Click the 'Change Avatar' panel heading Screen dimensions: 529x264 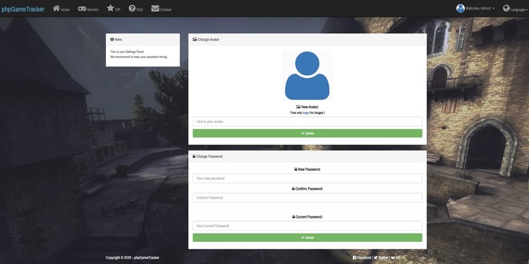(x=208, y=40)
